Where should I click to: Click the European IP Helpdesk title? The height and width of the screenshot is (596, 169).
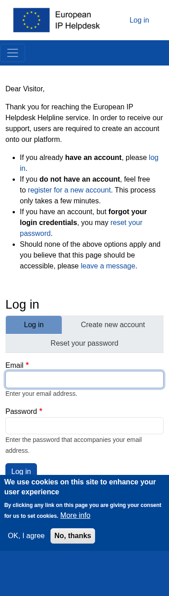pos(78,20)
